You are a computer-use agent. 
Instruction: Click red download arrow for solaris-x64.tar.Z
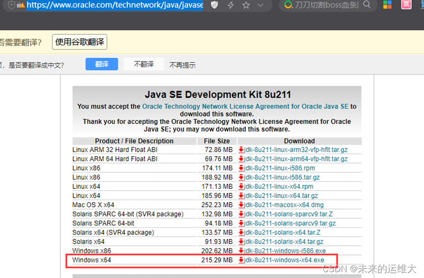coord(241,232)
